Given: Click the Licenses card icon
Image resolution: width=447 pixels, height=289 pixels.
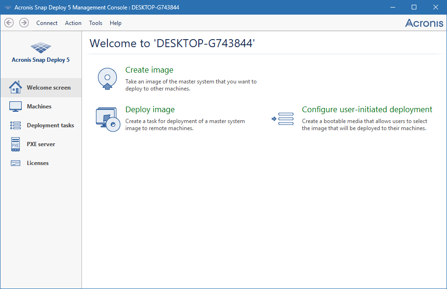Looking at the screenshot, I should [x=16, y=163].
